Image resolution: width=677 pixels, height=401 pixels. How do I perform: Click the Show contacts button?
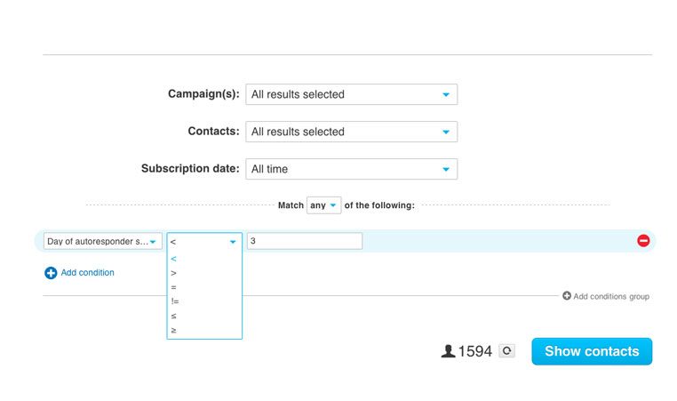(592, 351)
